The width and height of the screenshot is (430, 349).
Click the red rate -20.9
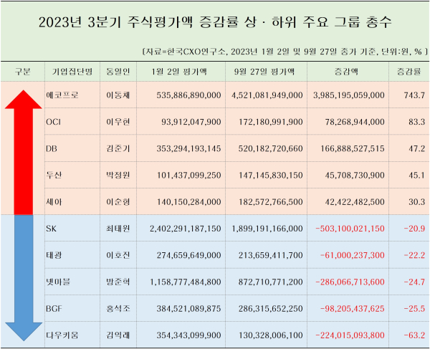(414, 229)
